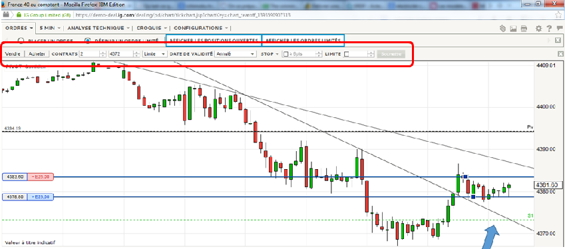Image resolution: width=565 pixels, height=249 pixels.
Task: Click the 4409.01 price axis label
Action: [546, 66]
